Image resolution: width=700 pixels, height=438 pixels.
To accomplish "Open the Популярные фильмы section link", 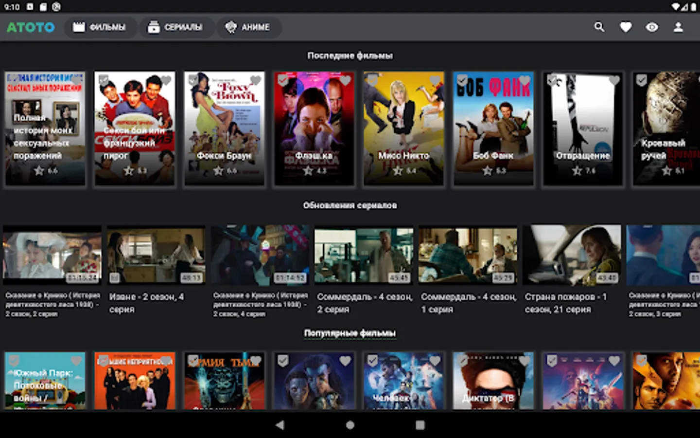I will 350,333.
